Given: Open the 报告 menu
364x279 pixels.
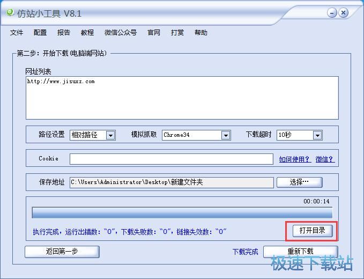Looking at the screenshot, I should pos(64,33).
